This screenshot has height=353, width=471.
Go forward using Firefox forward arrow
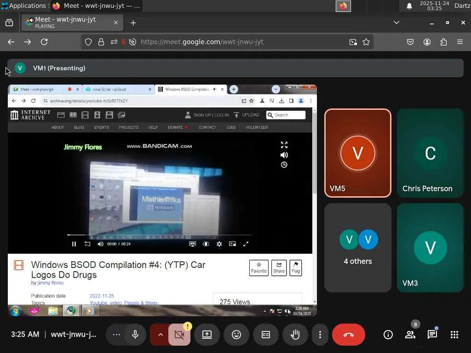tap(28, 42)
